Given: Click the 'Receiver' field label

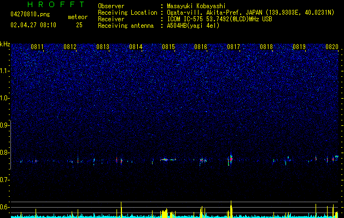Looking at the screenshot, I should (x=111, y=19).
